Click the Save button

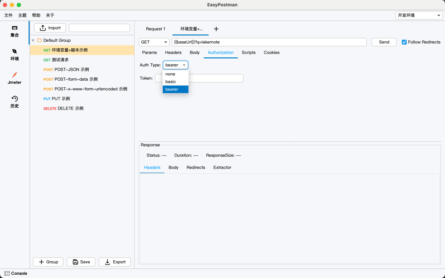(x=81, y=262)
